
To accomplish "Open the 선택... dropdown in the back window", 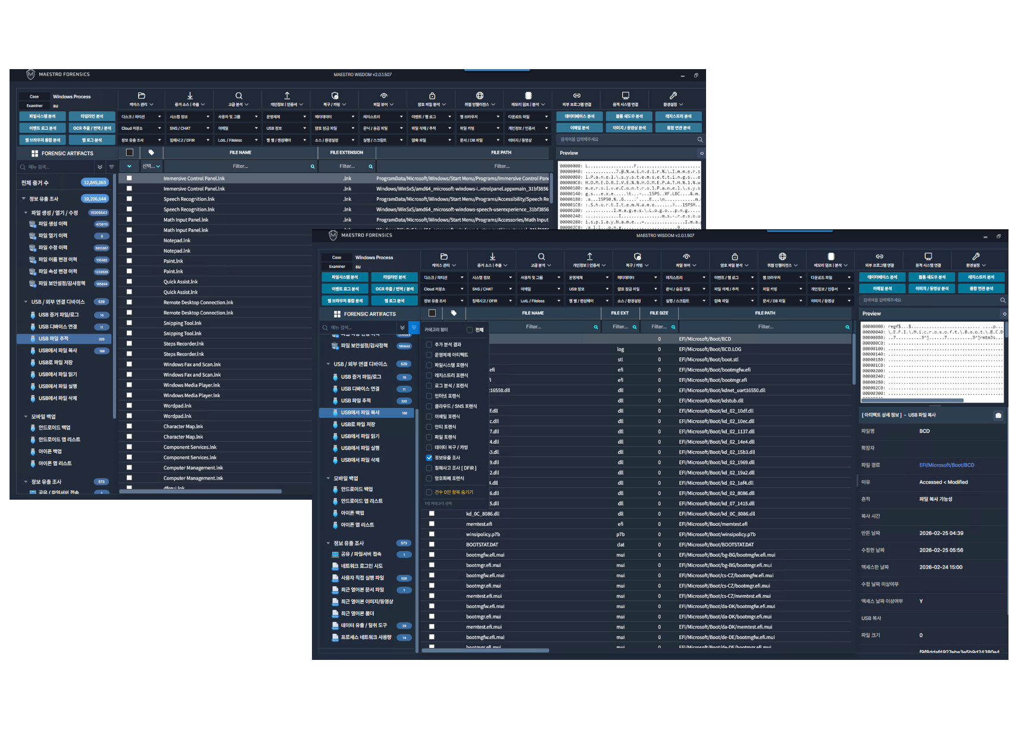I will coord(151,166).
